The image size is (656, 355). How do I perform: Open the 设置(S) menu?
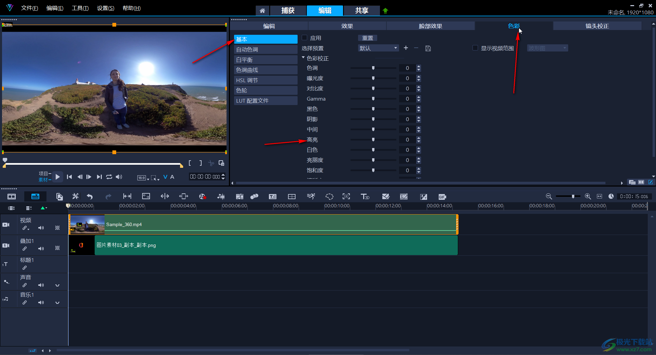coord(106,8)
